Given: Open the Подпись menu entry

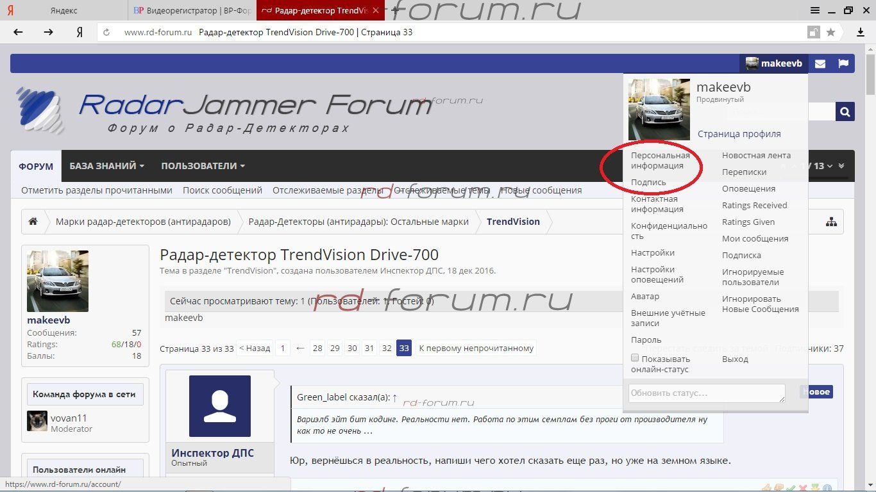Looking at the screenshot, I should [x=648, y=182].
